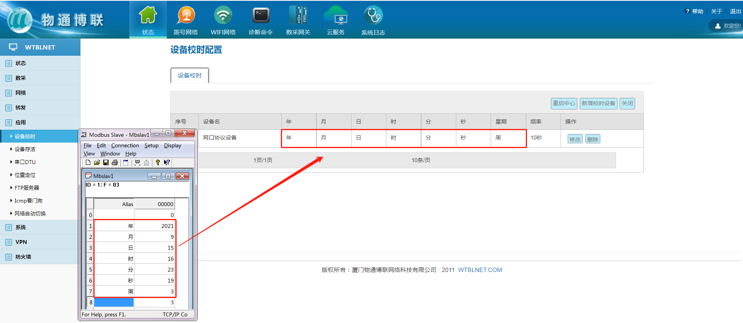Click the Open folder icon in Modbus Slave

click(97, 162)
